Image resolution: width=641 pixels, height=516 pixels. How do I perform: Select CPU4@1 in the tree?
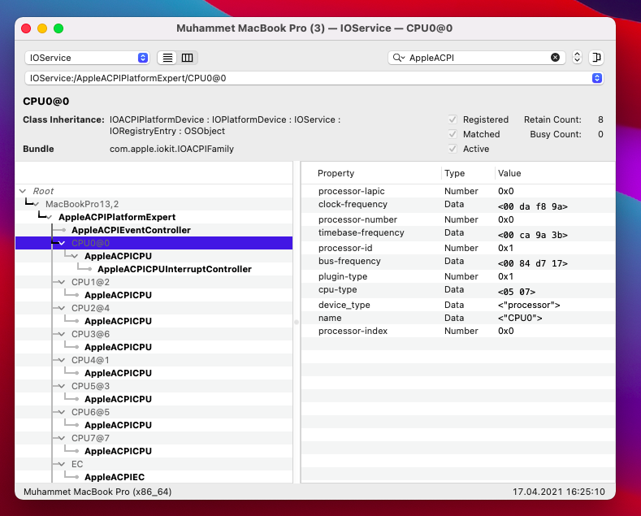90,360
